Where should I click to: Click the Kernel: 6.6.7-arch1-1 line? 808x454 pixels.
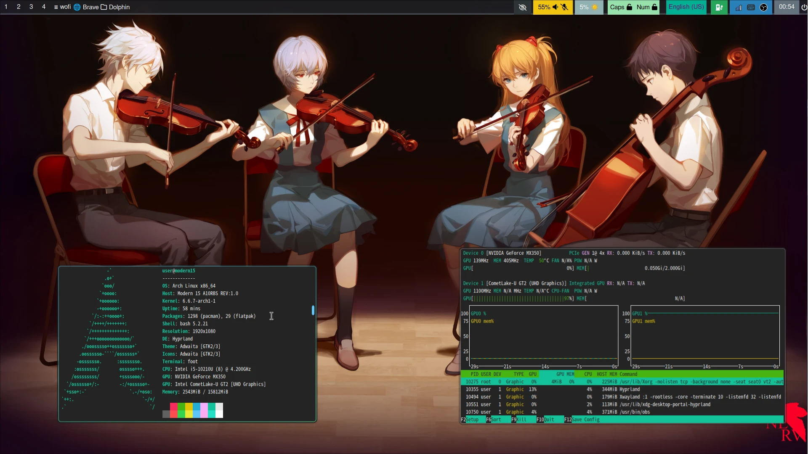pyautogui.click(x=189, y=301)
